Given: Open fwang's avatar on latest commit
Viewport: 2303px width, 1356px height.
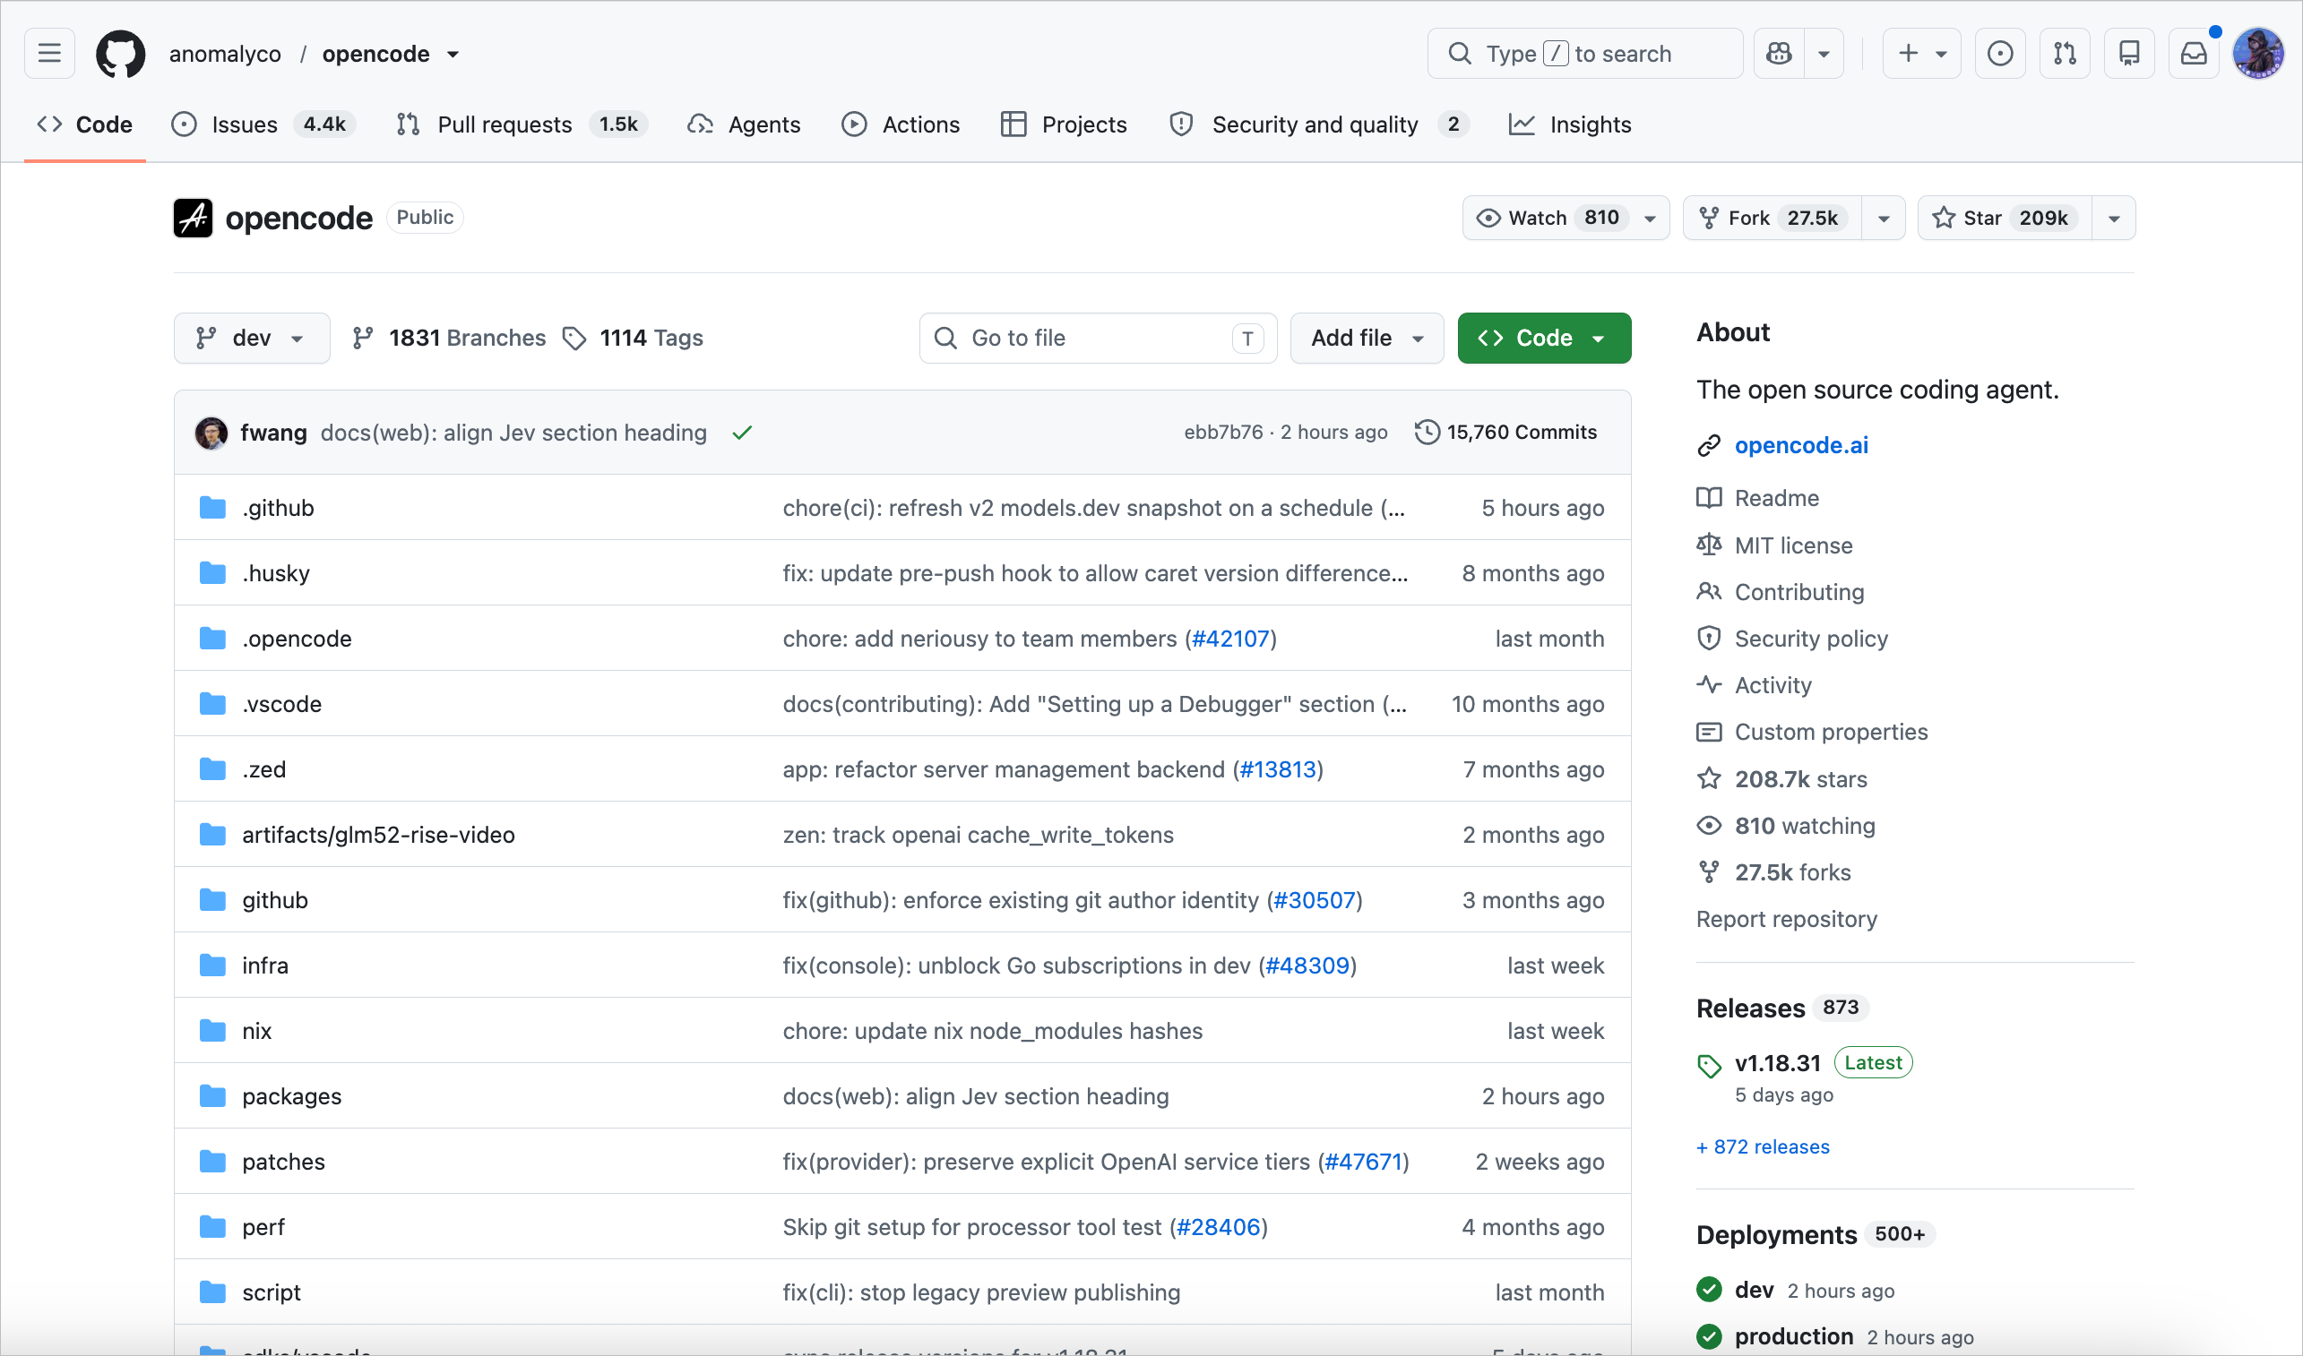Looking at the screenshot, I should (x=211, y=433).
